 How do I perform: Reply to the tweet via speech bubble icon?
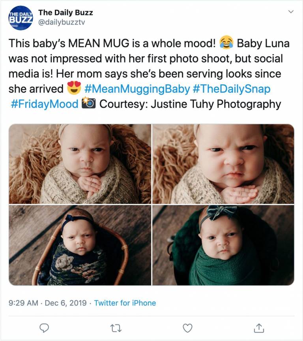(45, 328)
